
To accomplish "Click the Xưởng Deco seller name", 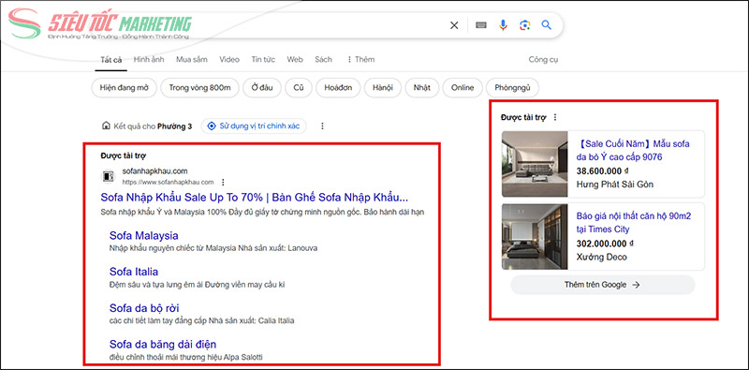I will coord(601,258).
